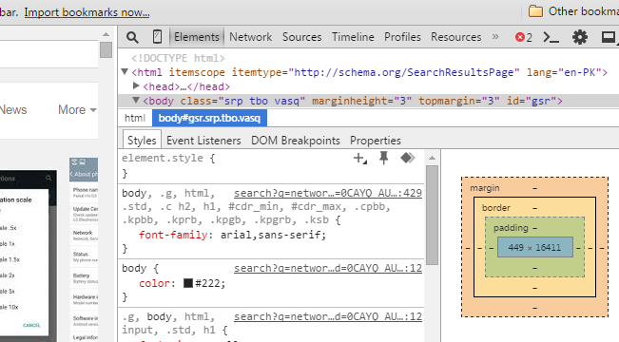
Task: Click the animation scale phone screenshot thumbnail
Action: 28,256
